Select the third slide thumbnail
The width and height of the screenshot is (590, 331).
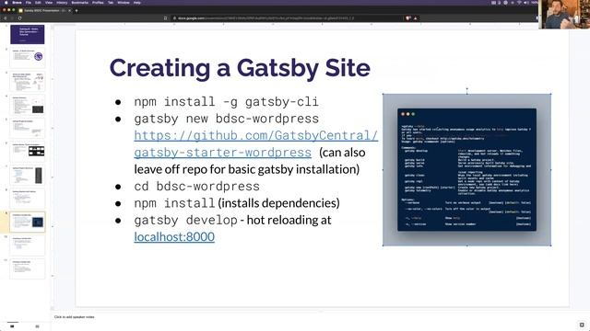pos(28,81)
